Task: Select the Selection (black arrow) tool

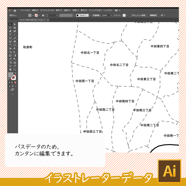Action: (x=10, y=24)
